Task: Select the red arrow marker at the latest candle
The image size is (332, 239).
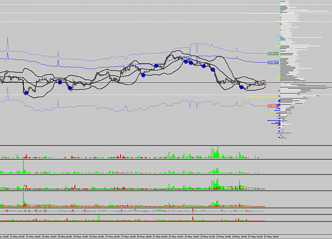Action: [266, 86]
